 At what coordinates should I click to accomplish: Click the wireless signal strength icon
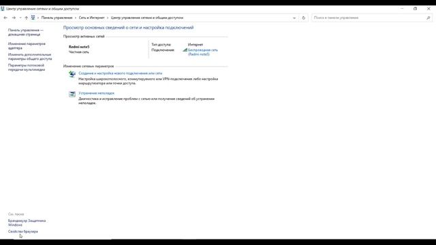pos(185,50)
